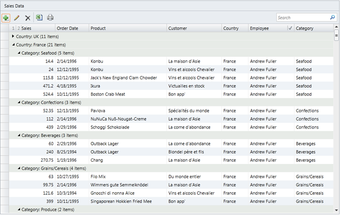Select the Gnocchi di nonna Alice cell
The width and height of the screenshot is (340, 215).
127,193
